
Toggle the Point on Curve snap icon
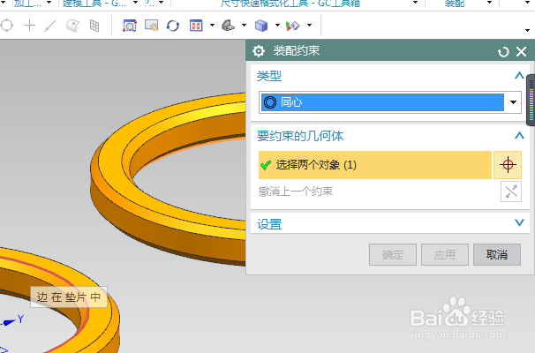tap(50, 26)
